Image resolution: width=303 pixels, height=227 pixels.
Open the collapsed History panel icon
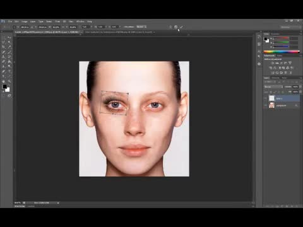coord(259,37)
